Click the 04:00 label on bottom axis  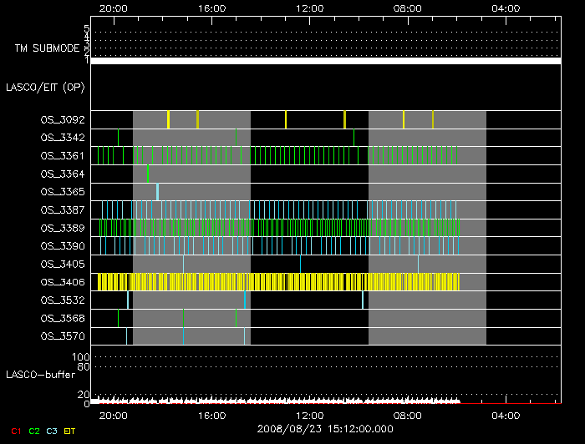tap(506, 415)
